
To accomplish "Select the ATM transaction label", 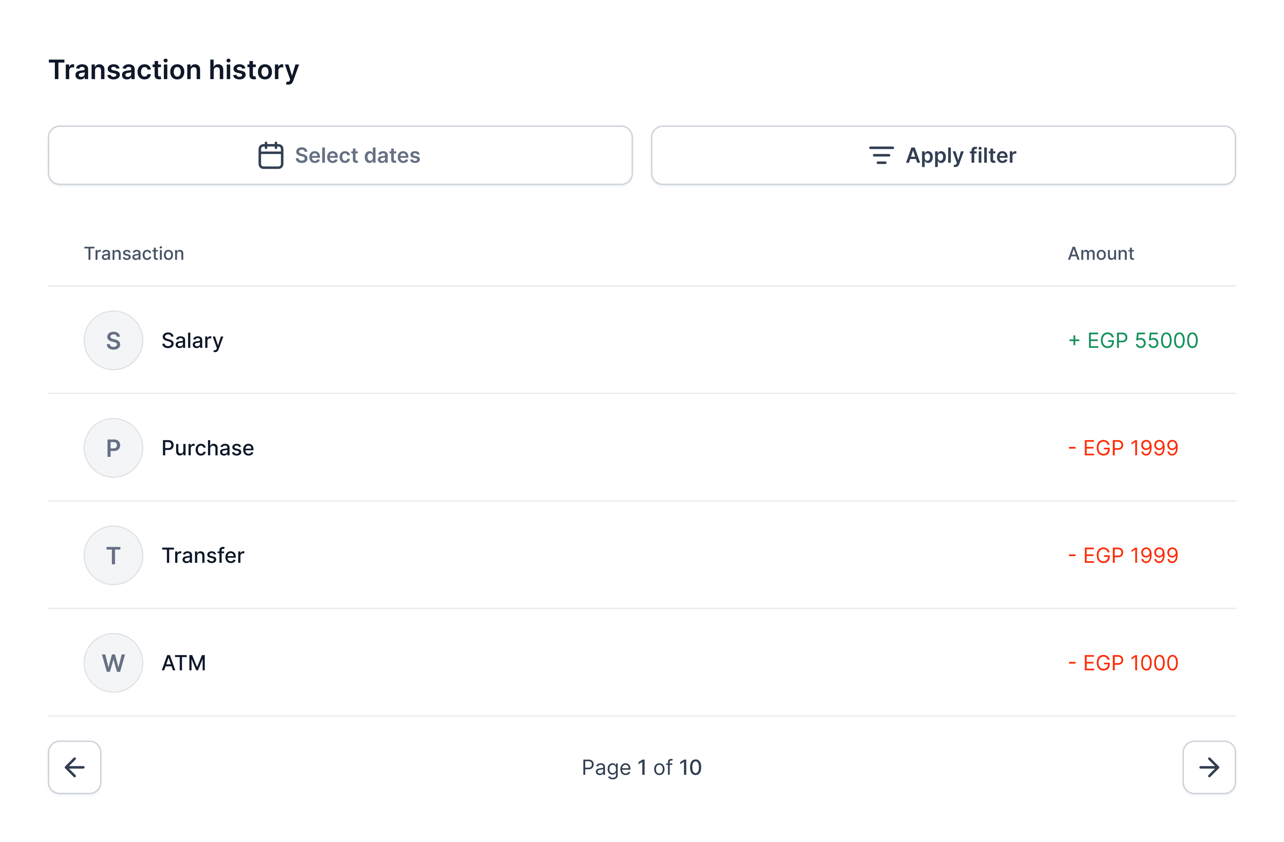I will (184, 662).
